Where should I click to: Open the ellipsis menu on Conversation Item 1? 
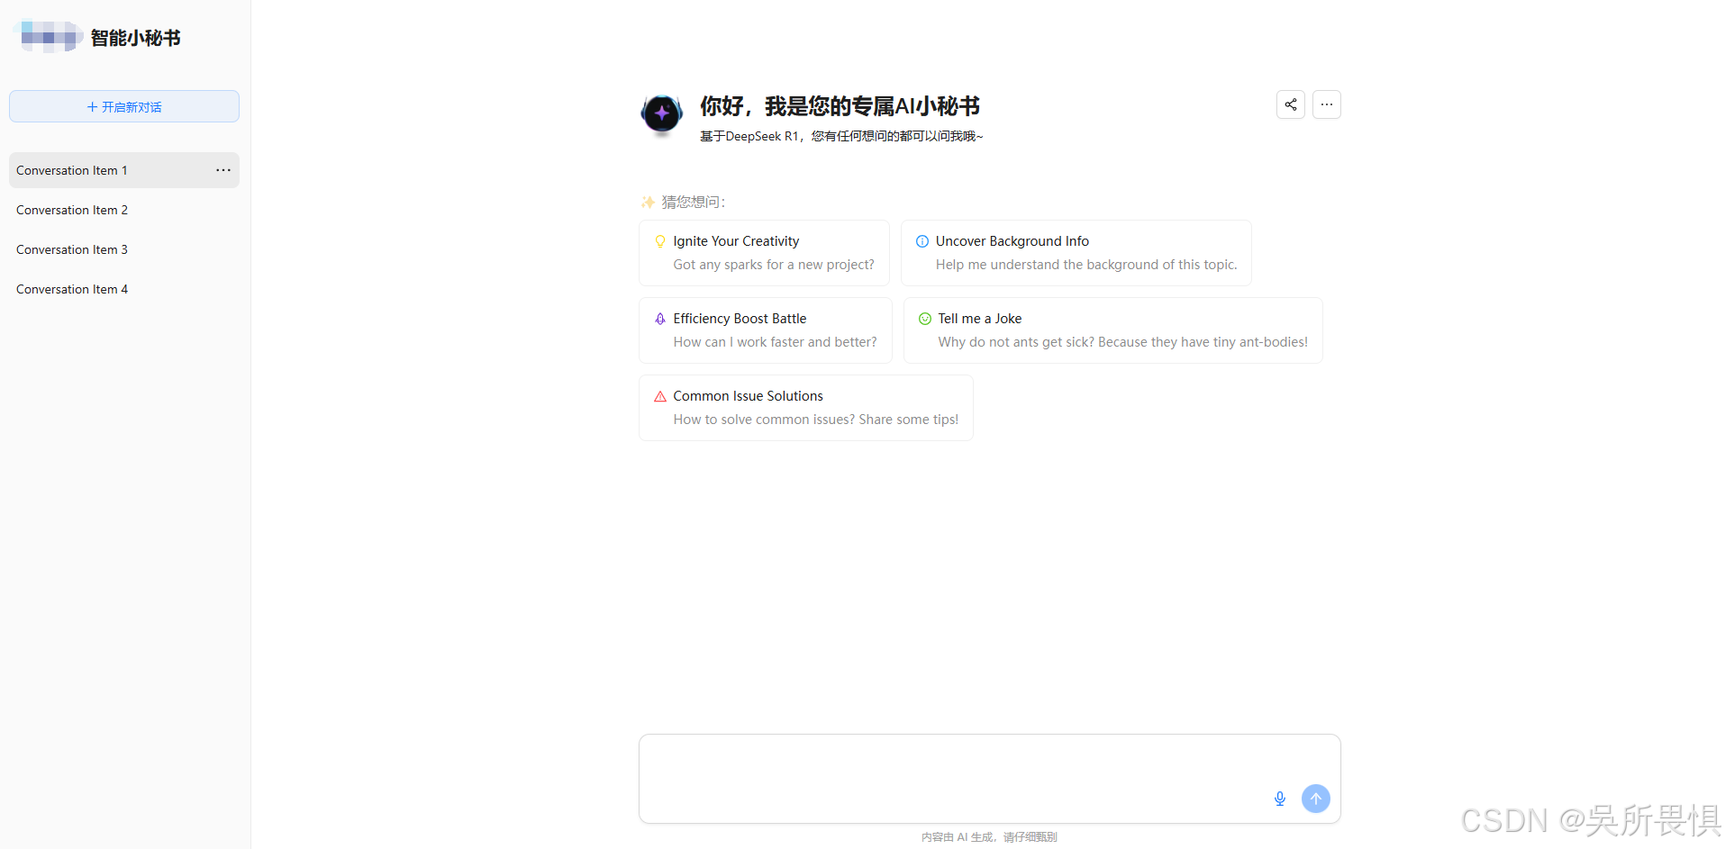(x=222, y=170)
